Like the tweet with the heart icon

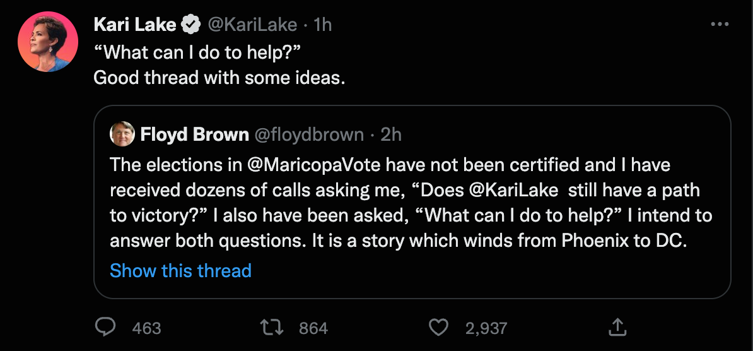tap(438, 327)
